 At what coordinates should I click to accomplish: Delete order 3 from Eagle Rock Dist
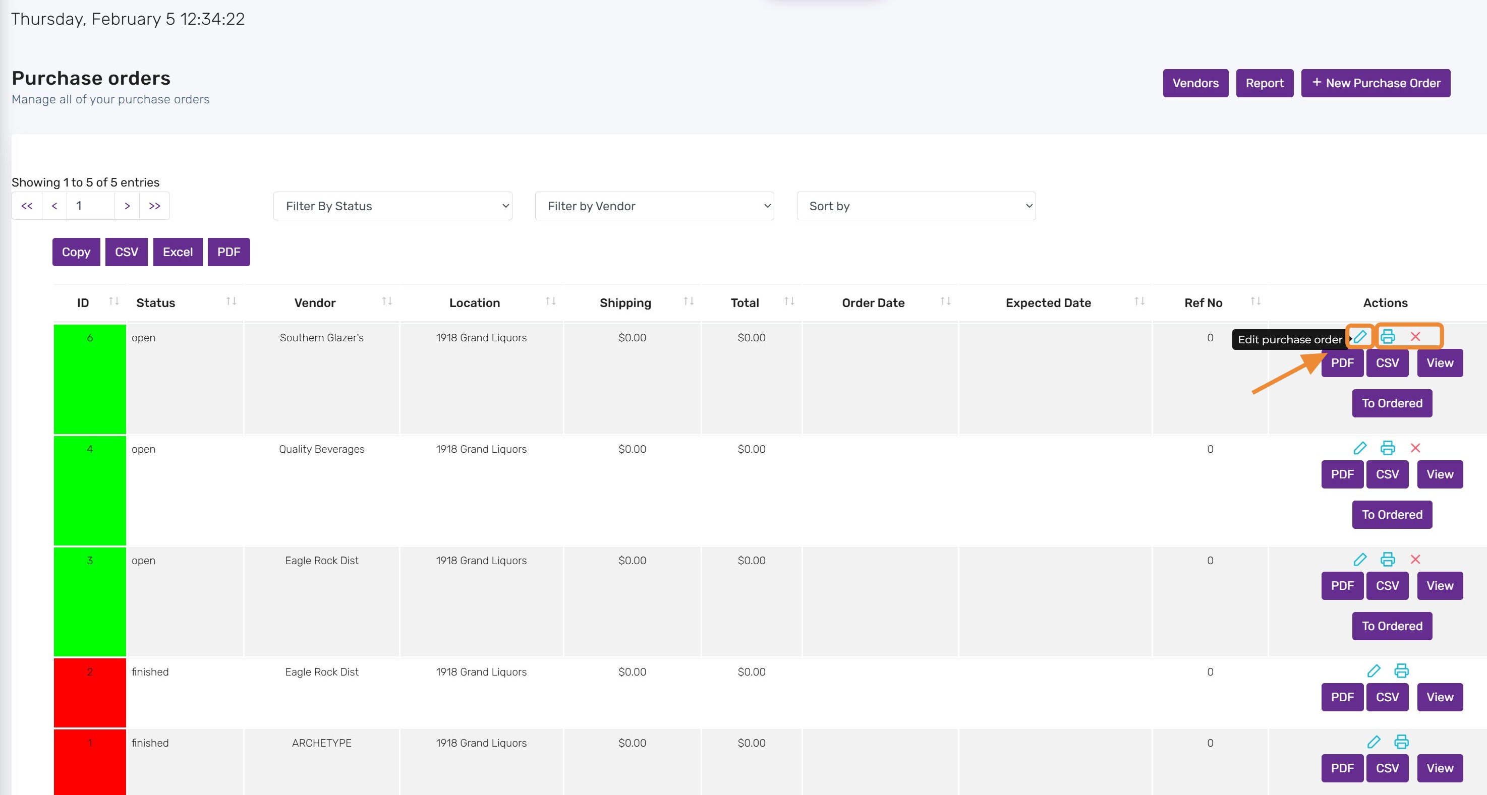1415,559
